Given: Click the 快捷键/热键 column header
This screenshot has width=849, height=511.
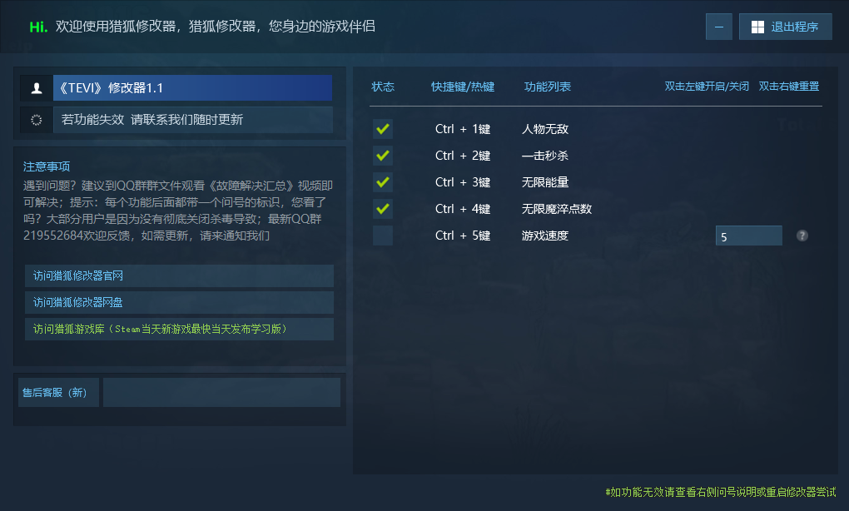Looking at the screenshot, I should coord(463,87).
